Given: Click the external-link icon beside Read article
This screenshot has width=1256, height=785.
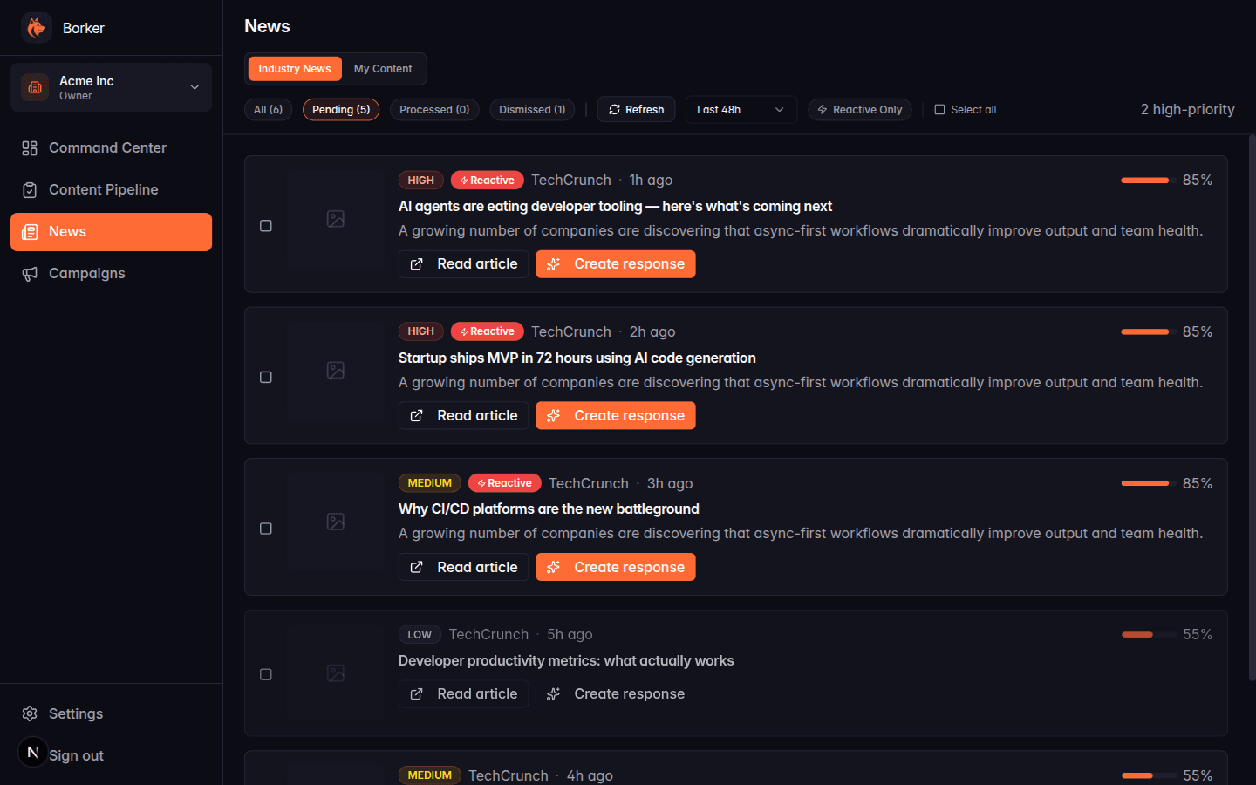Looking at the screenshot, I should point(418,263).
